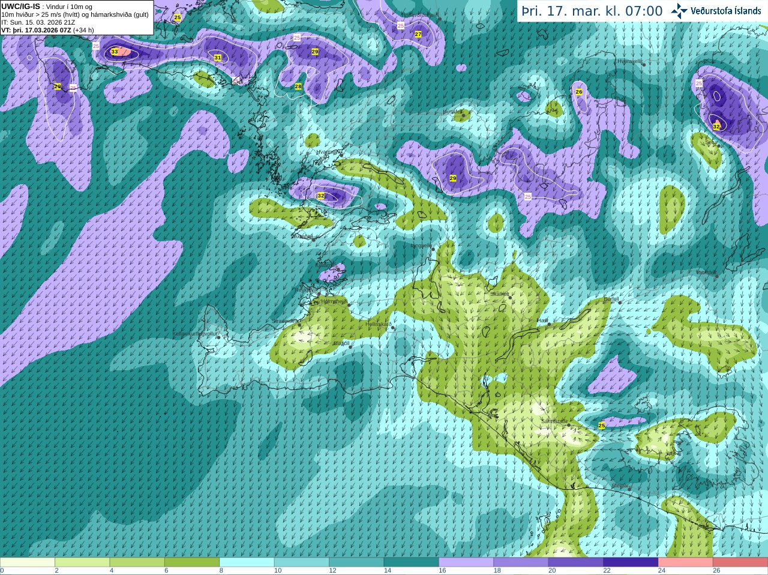Click the 4–6 m/s green legend swatch
This screenshot has height=575, width=768.
[x=137, y=562]
